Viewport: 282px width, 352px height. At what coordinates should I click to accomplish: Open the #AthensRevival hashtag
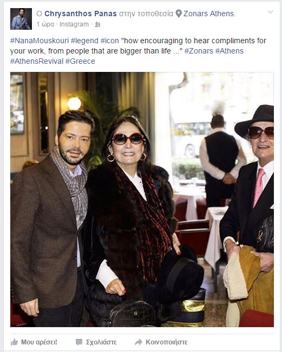(37, 61)
